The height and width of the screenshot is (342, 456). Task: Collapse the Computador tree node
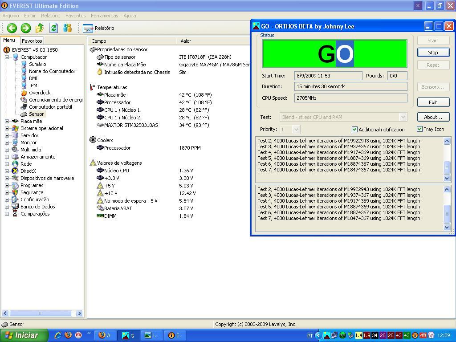point(7,57)
